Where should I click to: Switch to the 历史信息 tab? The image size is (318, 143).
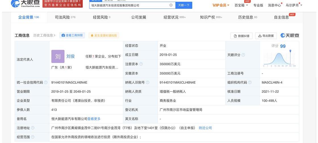[x=248, y=17]
